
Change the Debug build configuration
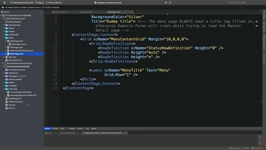click(x=39, y=3)
